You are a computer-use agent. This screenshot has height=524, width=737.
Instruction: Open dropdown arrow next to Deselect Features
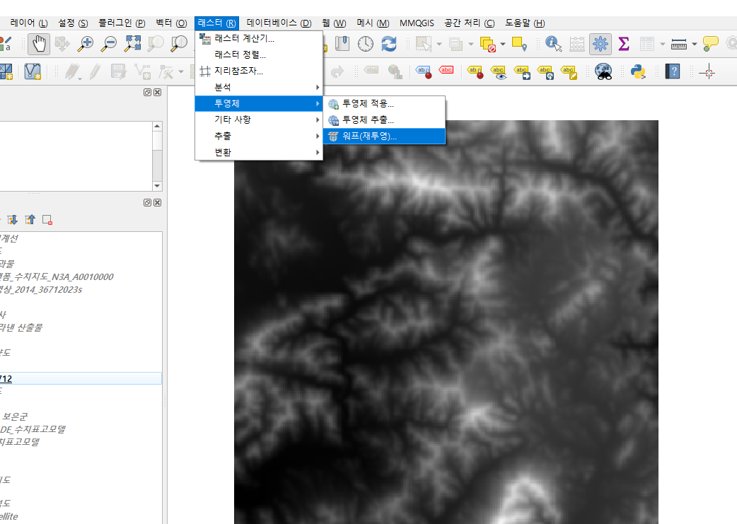[x=502, y=44]
